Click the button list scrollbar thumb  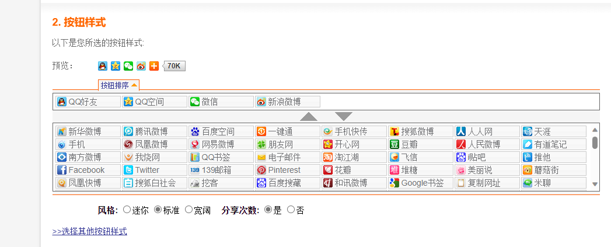click(595, 142)
